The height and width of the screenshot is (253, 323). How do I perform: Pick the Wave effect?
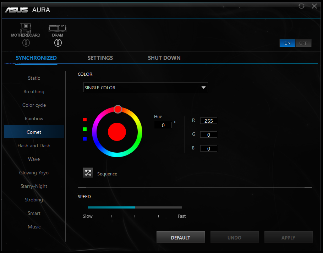coord(34,159)
